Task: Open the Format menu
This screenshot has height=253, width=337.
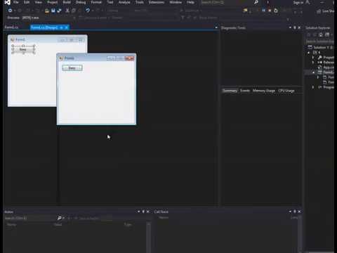Action: click(96, 2)
